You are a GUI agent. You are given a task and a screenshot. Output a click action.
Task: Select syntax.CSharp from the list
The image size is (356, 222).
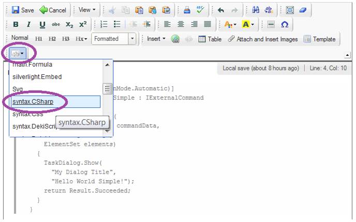click(x=56, y=102)
